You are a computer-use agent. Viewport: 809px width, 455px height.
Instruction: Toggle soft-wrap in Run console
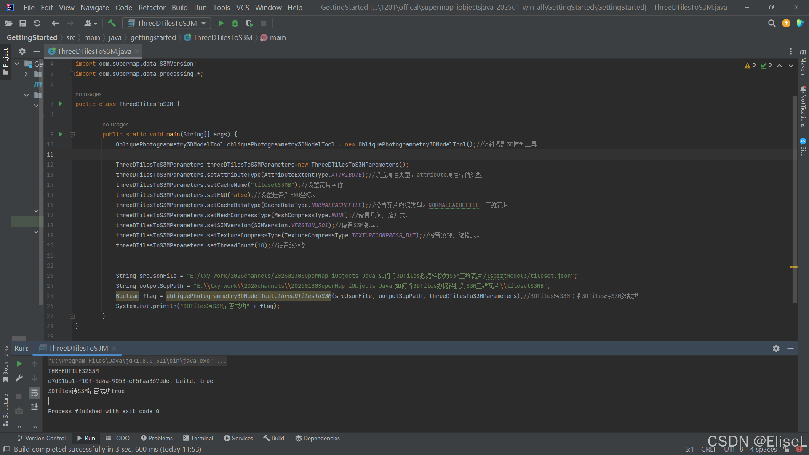point(35,393)
